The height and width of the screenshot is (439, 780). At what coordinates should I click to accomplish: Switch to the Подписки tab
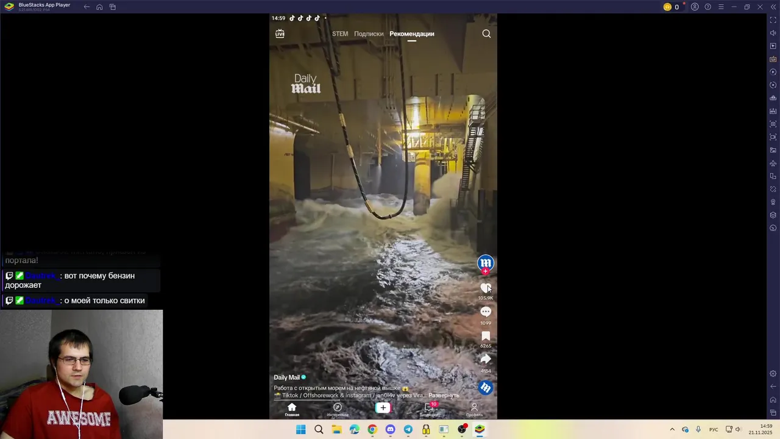(369, 34)
